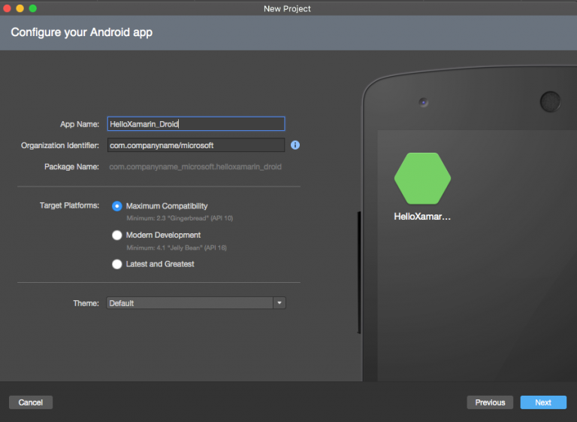This screenshot has width=577, height=422.
Task: Open the Theme dropdown arrow
Action: [279, 303]
